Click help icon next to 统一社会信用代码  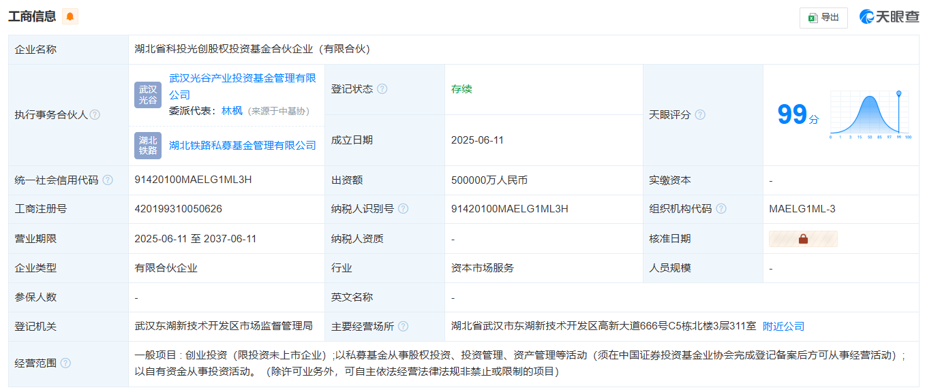click(108, 180)
